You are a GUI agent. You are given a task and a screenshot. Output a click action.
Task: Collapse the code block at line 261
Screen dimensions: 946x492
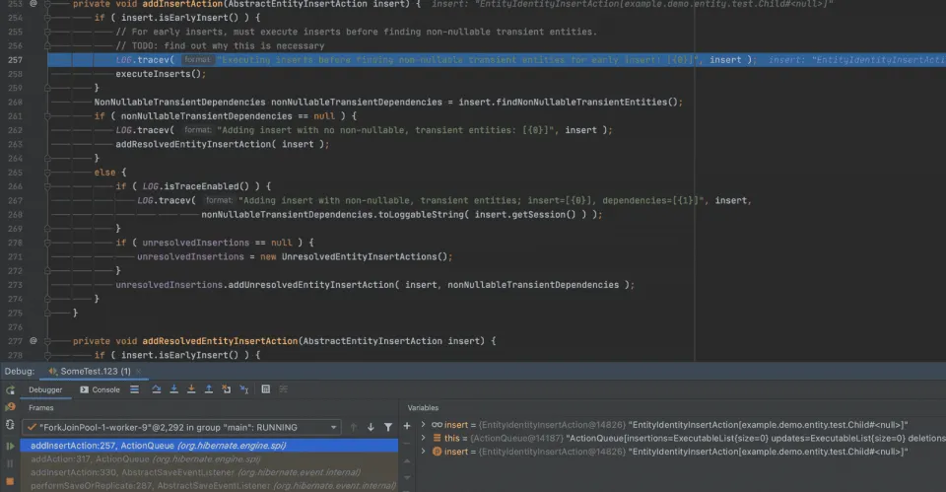tap(47, 116)
